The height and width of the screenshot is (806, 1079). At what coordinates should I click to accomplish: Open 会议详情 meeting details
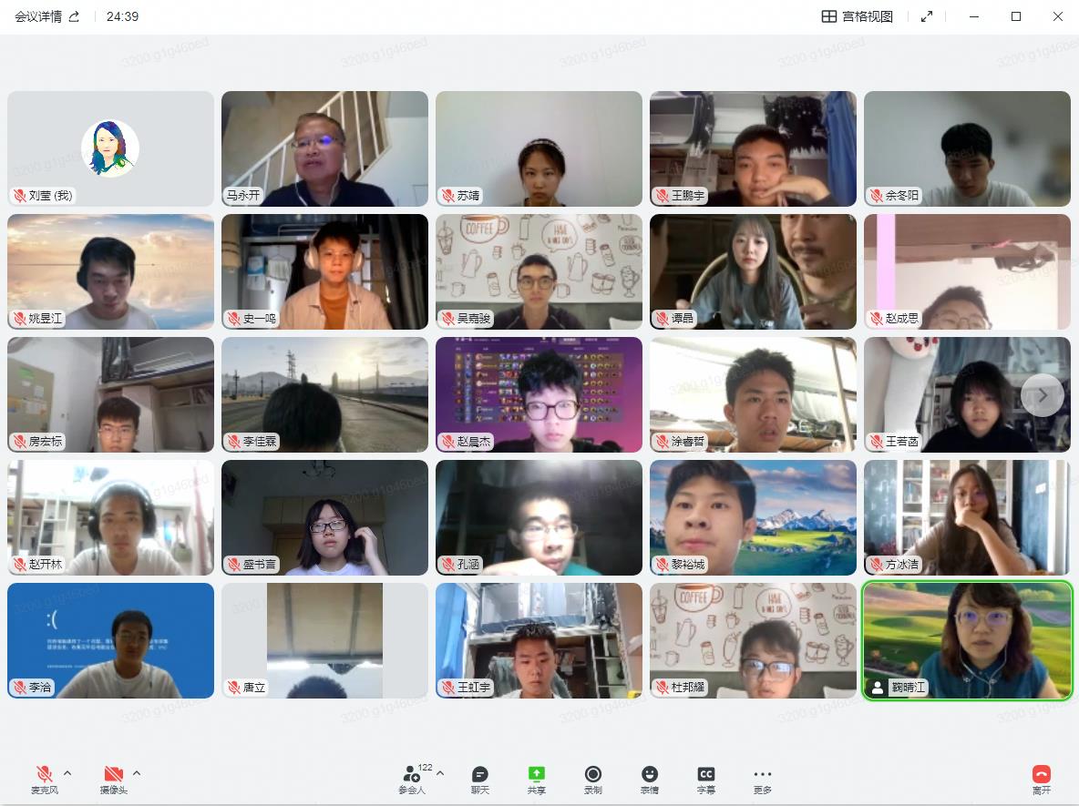click(38, 16)
